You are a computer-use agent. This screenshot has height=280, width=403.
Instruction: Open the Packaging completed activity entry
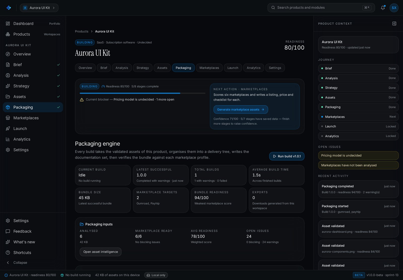coord(358,189)
